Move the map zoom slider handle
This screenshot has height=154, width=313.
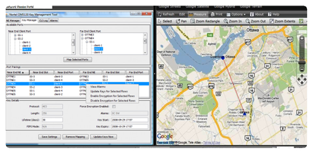pos(302,62)
